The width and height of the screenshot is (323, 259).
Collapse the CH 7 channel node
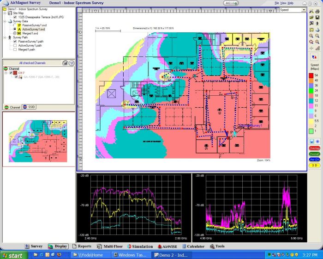point(6,73)
